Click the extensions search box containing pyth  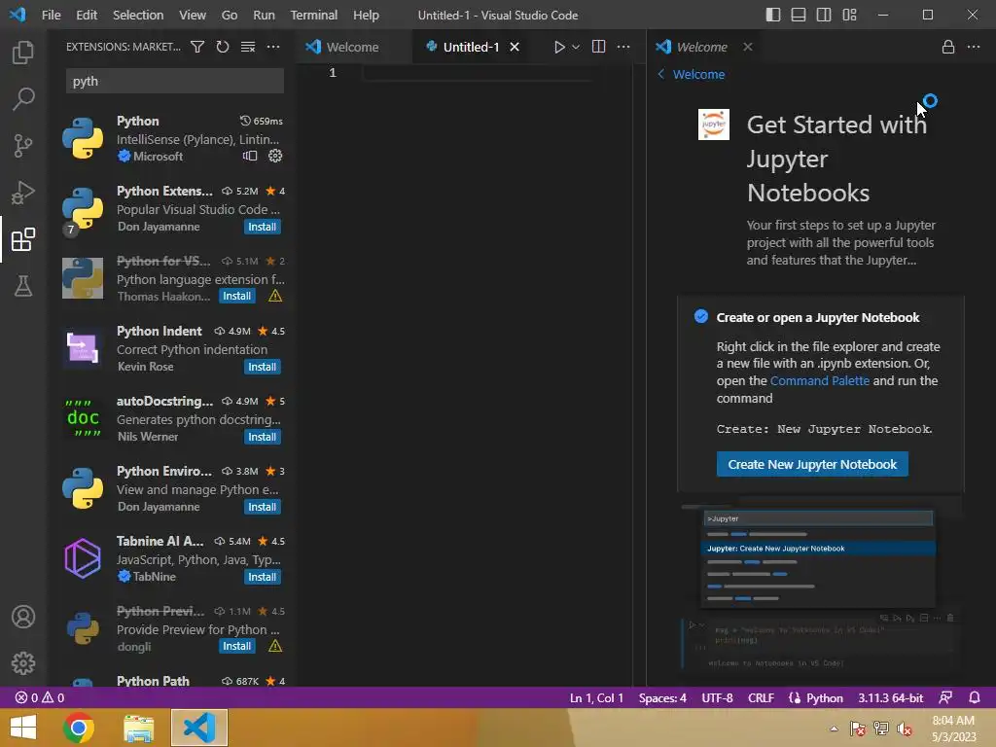tap(175, 82)
